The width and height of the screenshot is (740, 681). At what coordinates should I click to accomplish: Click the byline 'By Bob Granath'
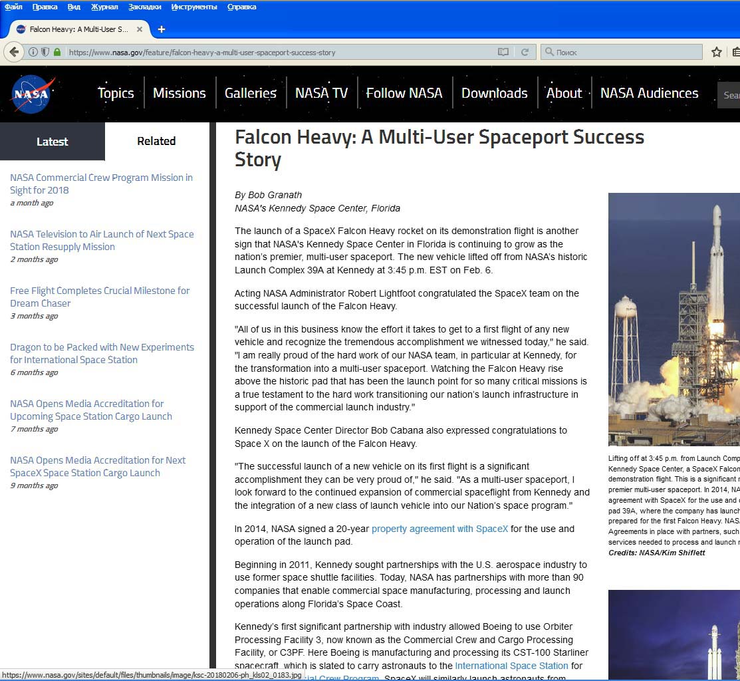click(x=268, y=195)
